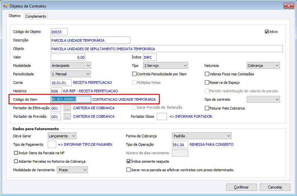Click the INFORMAR TIPO DE PAGAMEN hint
This screenshot has width=297, height=196.
click(x=85, y=144)
